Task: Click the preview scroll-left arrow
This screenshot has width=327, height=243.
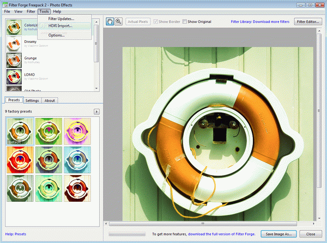Action: 106,223
